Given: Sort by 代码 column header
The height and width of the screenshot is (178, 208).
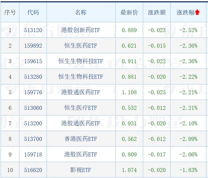Looking at the screenshot, I should pos(33,12).
